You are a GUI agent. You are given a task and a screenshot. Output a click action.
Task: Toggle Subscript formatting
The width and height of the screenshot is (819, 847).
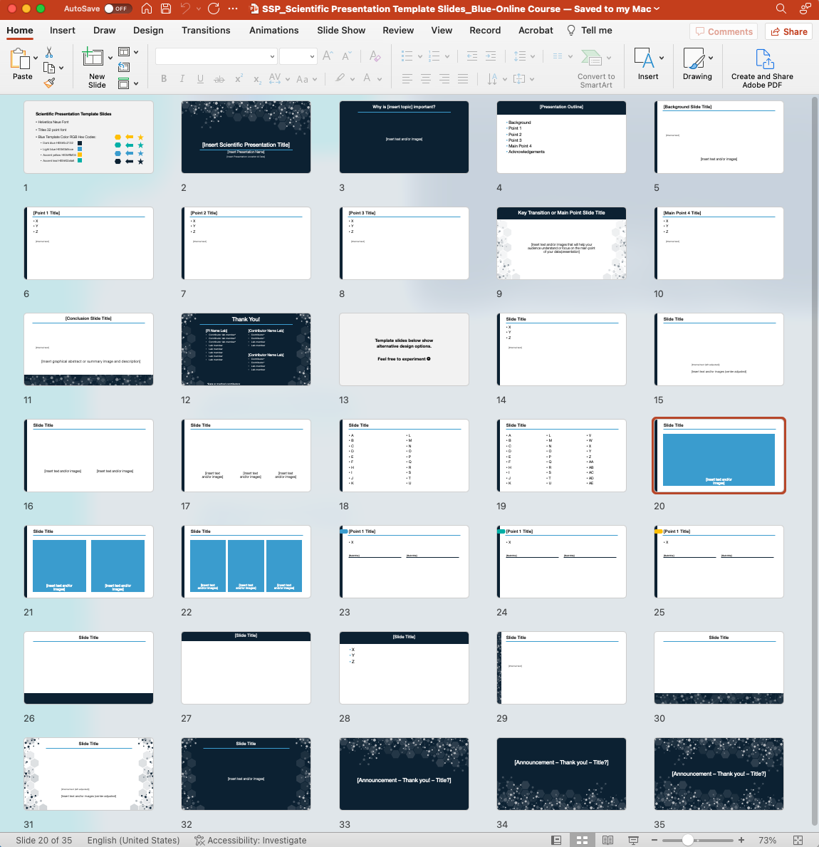click(257, 80)
